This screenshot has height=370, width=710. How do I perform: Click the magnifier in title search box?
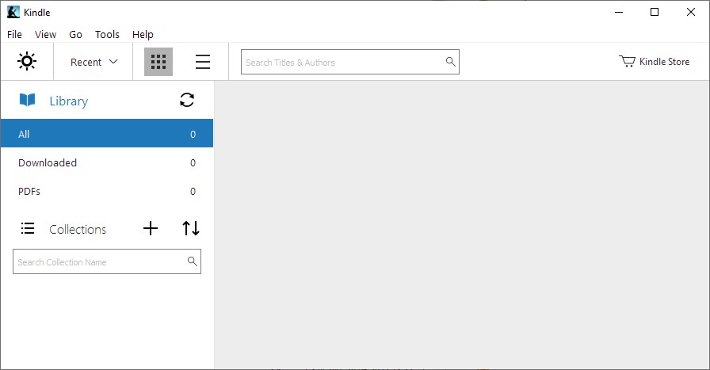(x=450, y=62)
